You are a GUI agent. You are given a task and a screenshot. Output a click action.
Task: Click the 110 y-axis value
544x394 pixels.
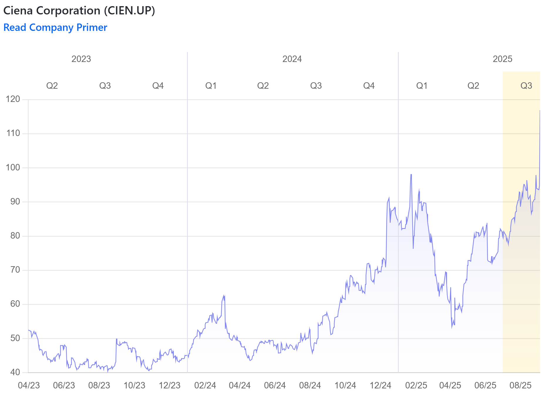pos(13,133)
